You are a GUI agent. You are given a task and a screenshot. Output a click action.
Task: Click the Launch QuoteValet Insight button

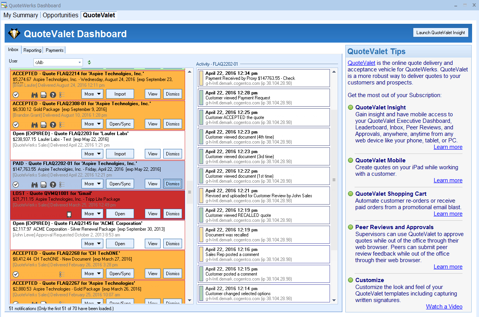click(x=441, y=32)
